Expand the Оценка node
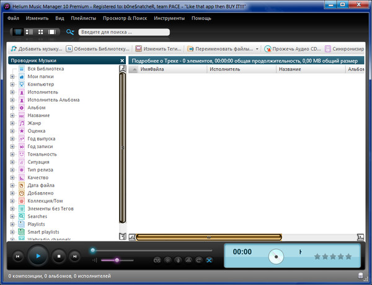The width and height of the screenshot is (372, 285). (12, 131)
